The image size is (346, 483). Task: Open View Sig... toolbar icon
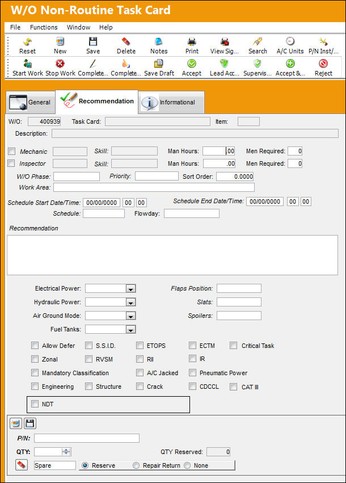[x=225, y=41]
